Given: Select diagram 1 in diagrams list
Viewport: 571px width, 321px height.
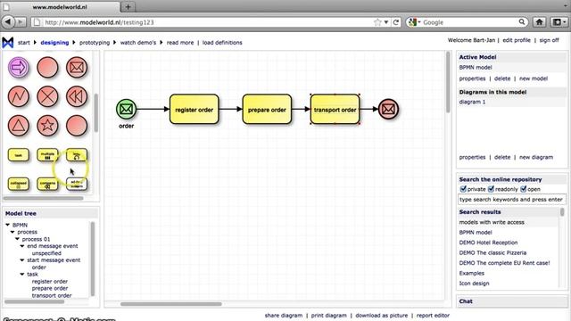Looking at the screenshot, I should (x=472, y=102).
